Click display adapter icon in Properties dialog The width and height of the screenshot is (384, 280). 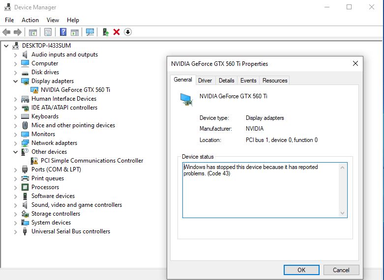186,99
